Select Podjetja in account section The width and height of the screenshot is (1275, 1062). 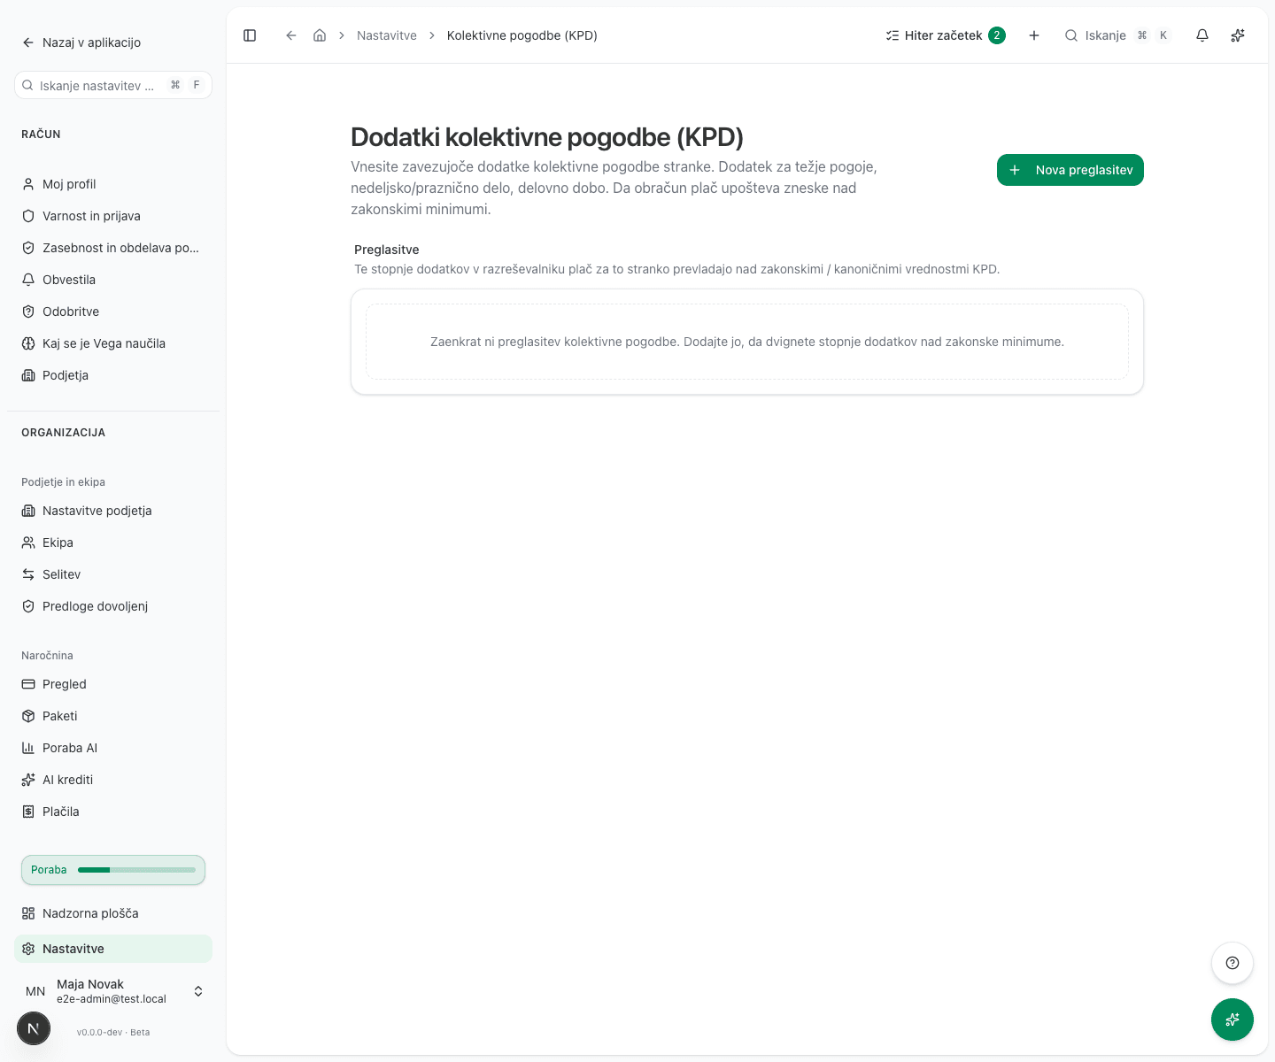(113, 375)
